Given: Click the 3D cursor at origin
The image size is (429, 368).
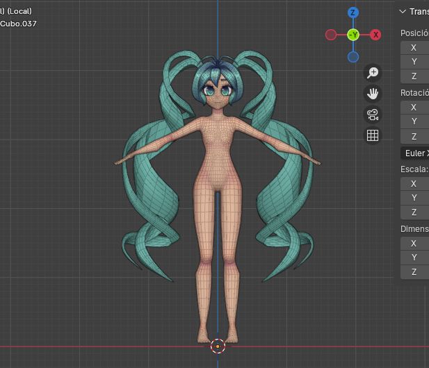Looking at the screenshot, I should pyautogui.click(x=218, y=346).
